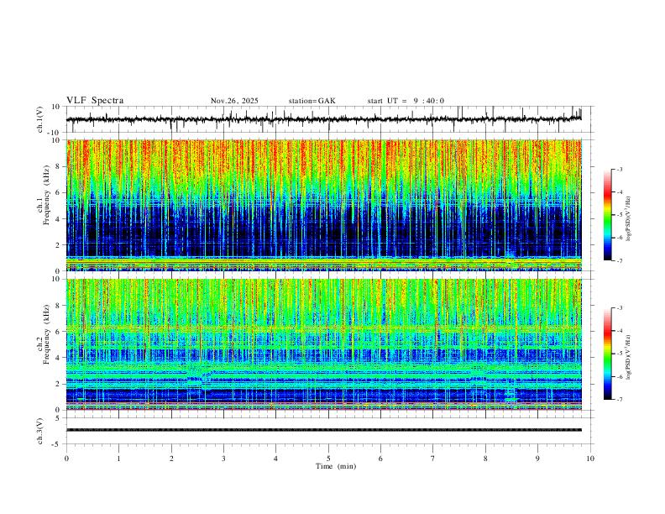The width and height of the screenshot is (665, 514).
Task: Click time axis tick label "7"
Action: (433, 459)
